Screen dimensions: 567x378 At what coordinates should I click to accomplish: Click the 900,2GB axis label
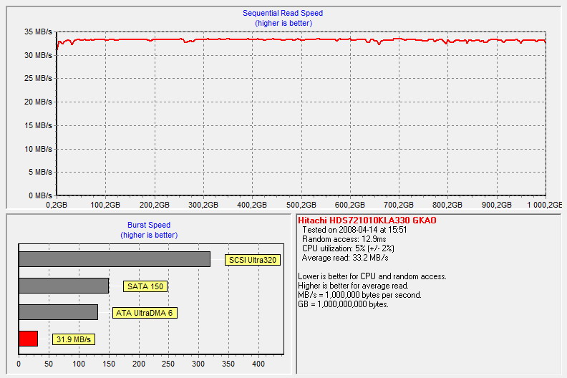(x=497, y=205)
